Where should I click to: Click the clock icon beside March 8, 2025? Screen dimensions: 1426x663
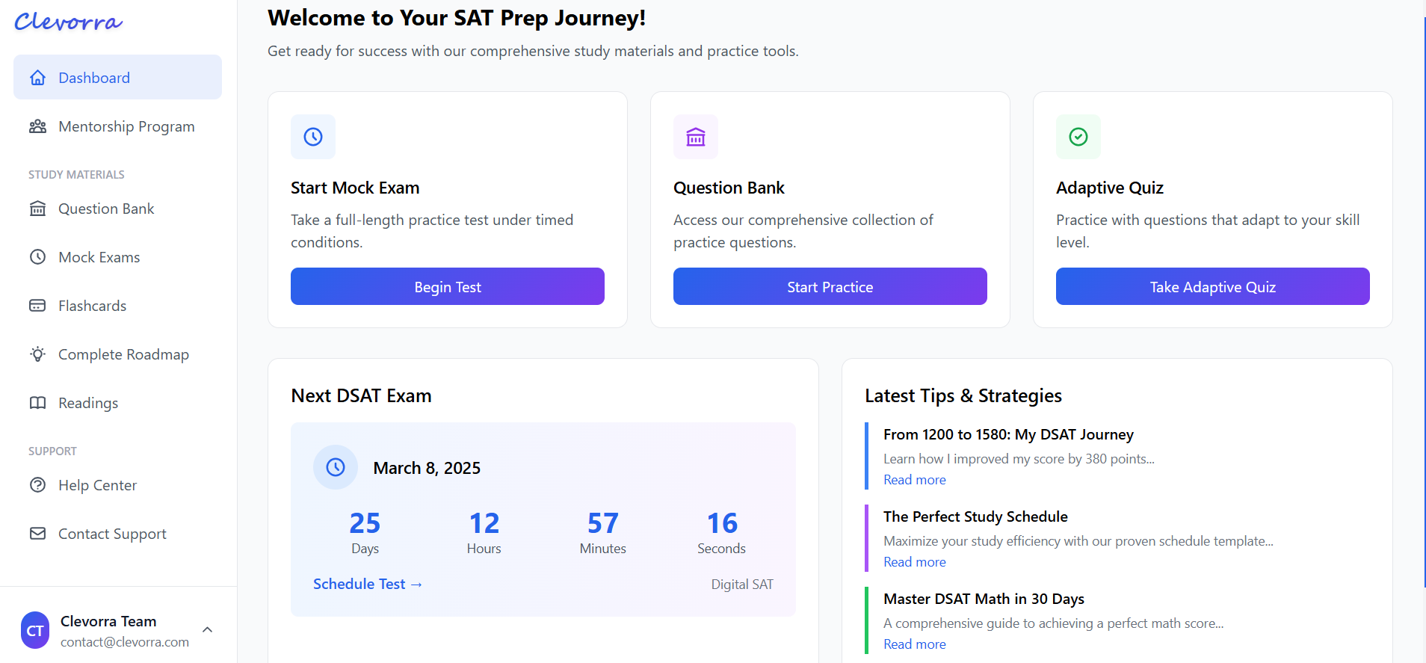pos(336,467)
